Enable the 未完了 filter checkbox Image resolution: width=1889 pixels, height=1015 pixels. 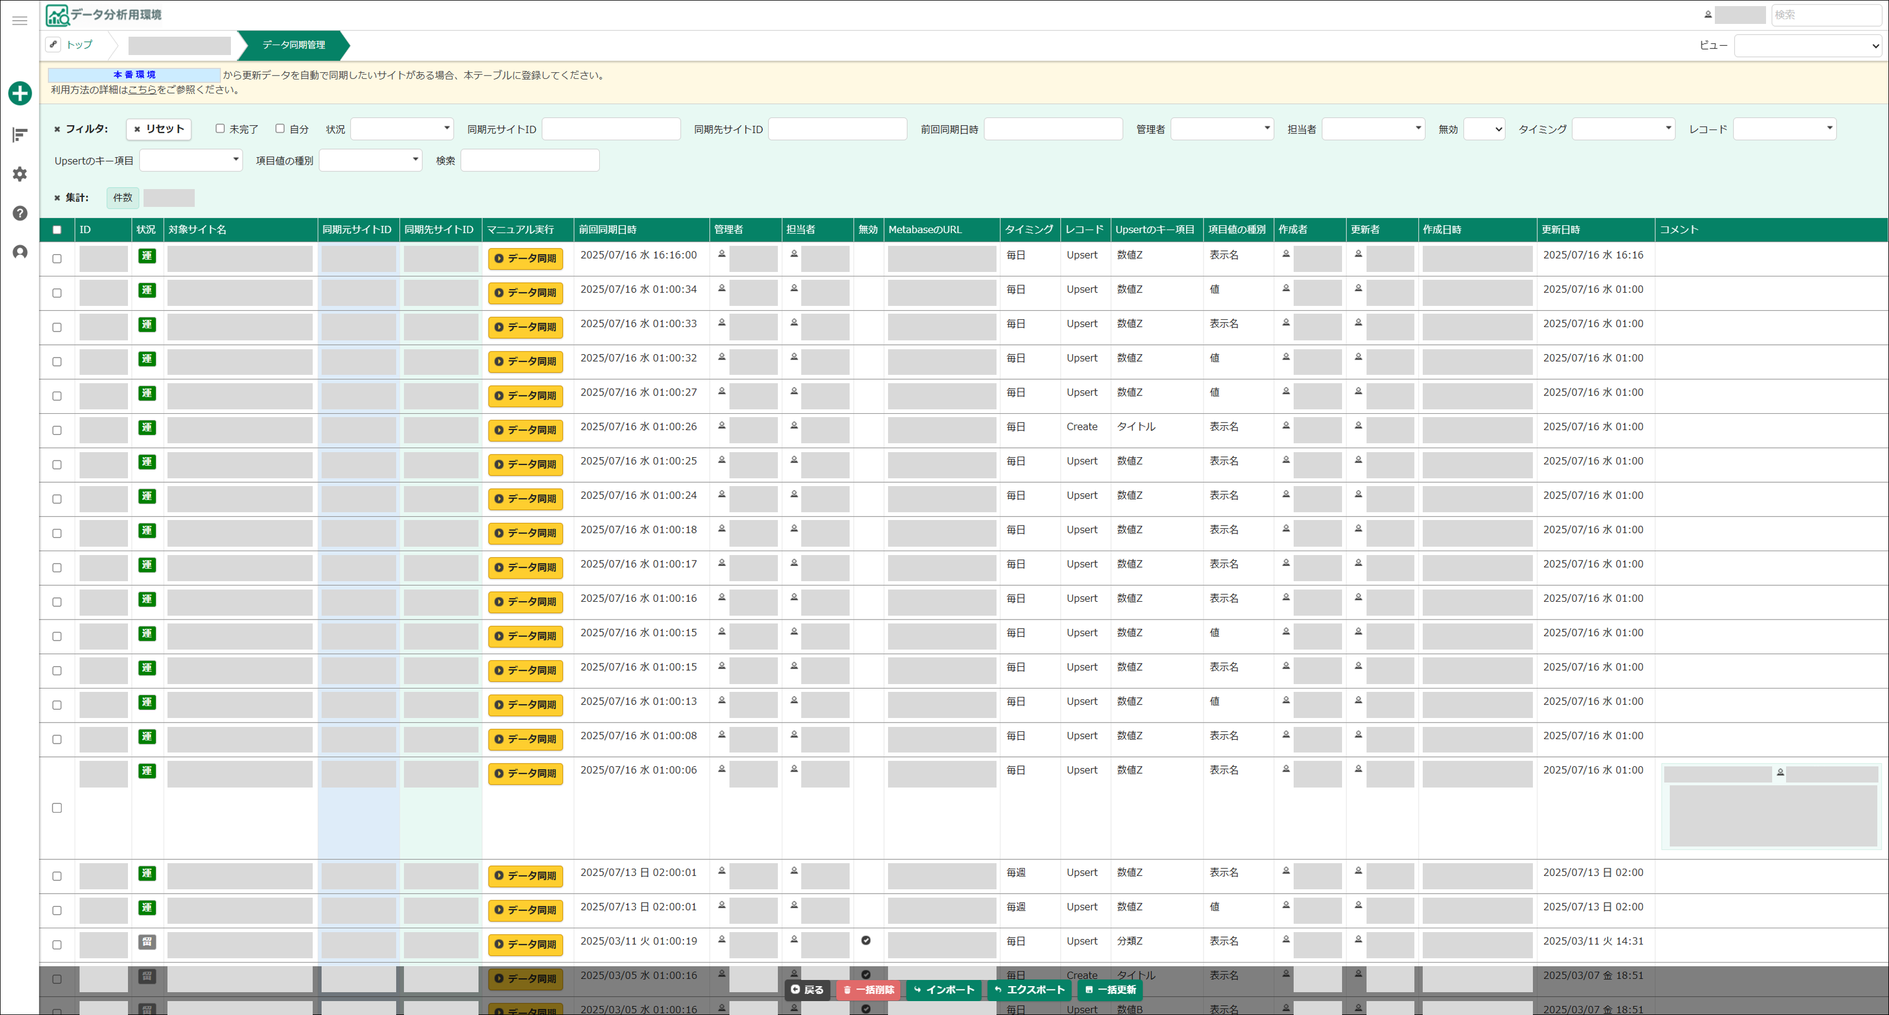click(219, 128)
